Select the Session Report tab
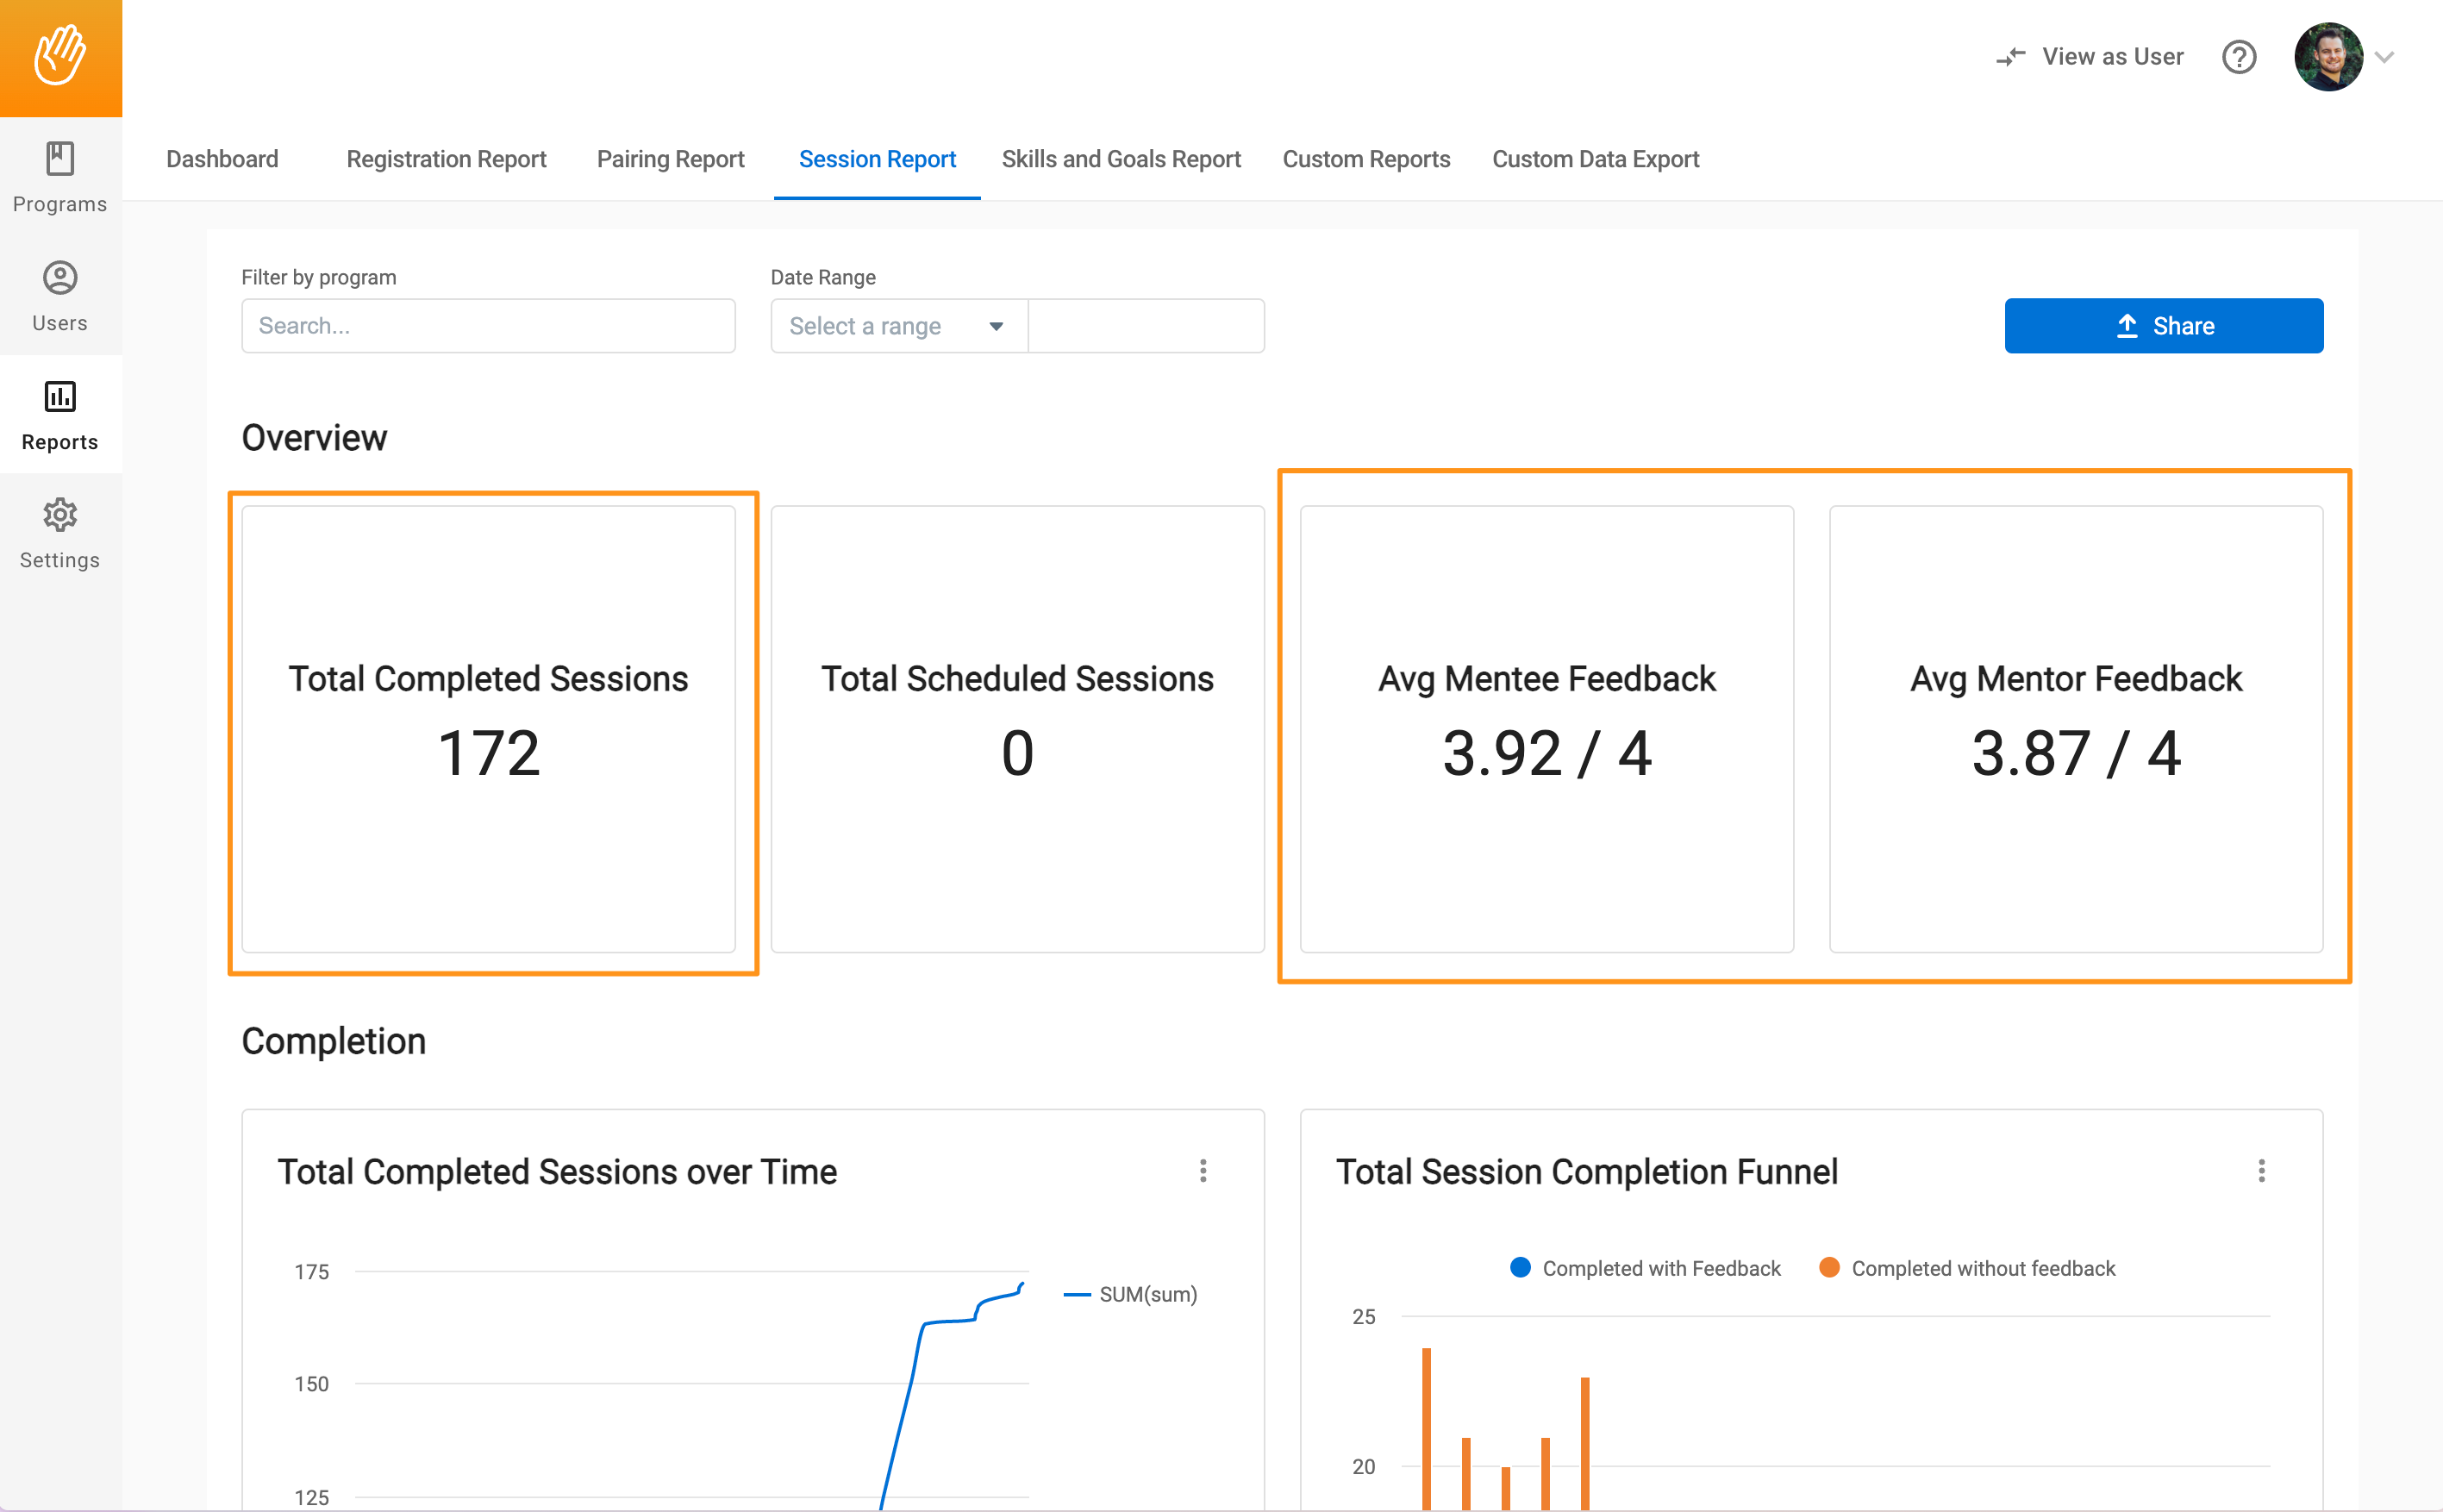 click(x=877, y=159)
